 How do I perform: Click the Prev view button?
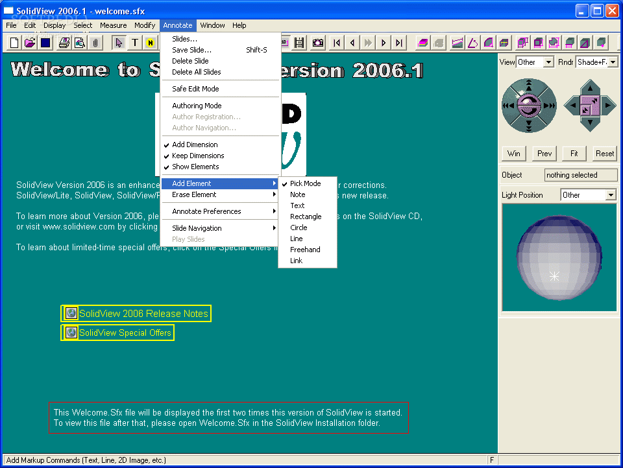point(544,154)
